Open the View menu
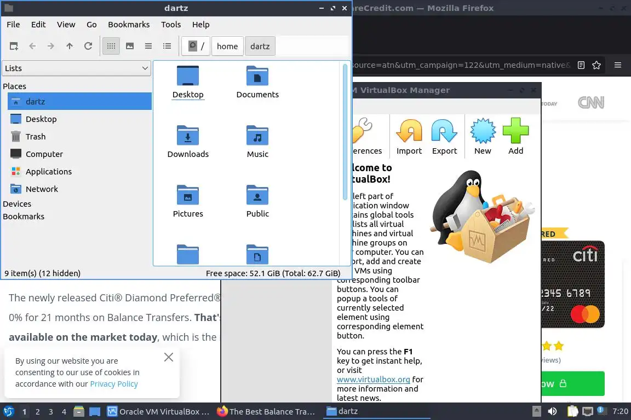The image size is (631, 420). (x=66, y=25)
